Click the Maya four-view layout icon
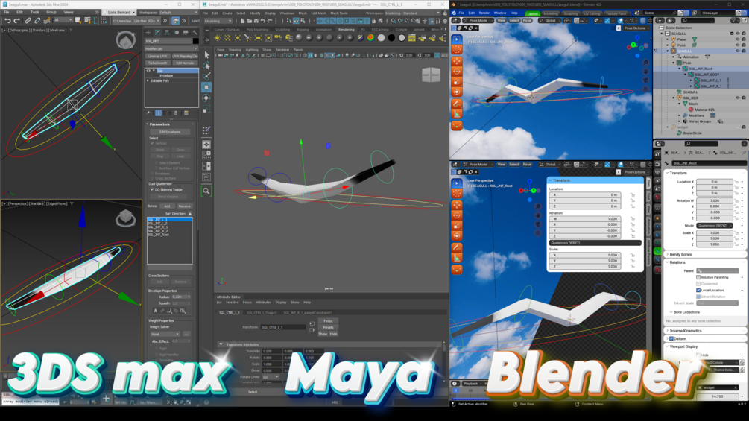The height and width of the screenshot is (421, 749). pos(206,155)
